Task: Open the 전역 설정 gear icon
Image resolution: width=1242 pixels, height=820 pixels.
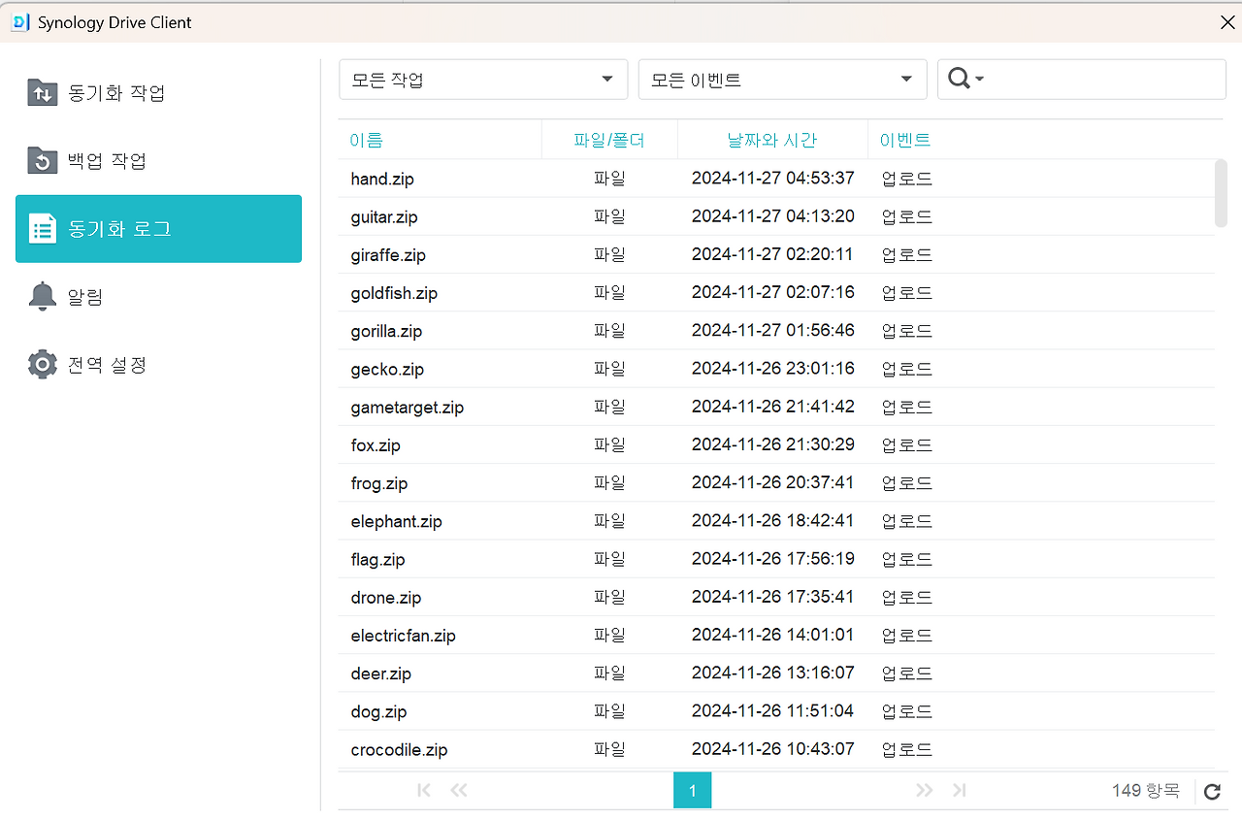Action: pyautogui.click(x=43, y=365)
